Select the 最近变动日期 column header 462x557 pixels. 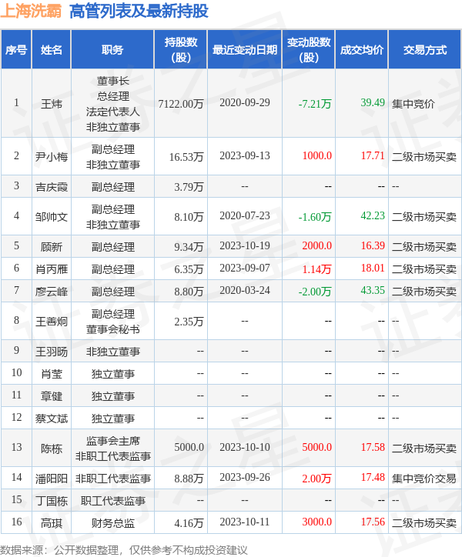(x=245, y=50)
